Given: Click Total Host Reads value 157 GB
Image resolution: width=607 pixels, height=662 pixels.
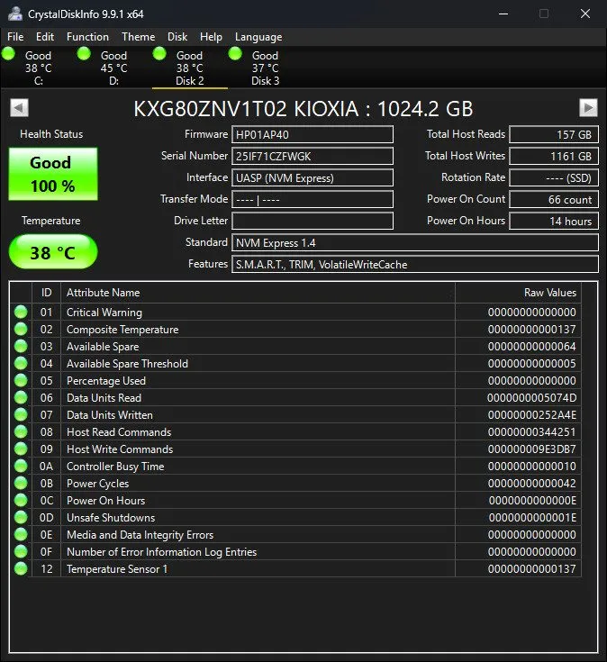Looking at the screenshot, I should click(554, 135).
